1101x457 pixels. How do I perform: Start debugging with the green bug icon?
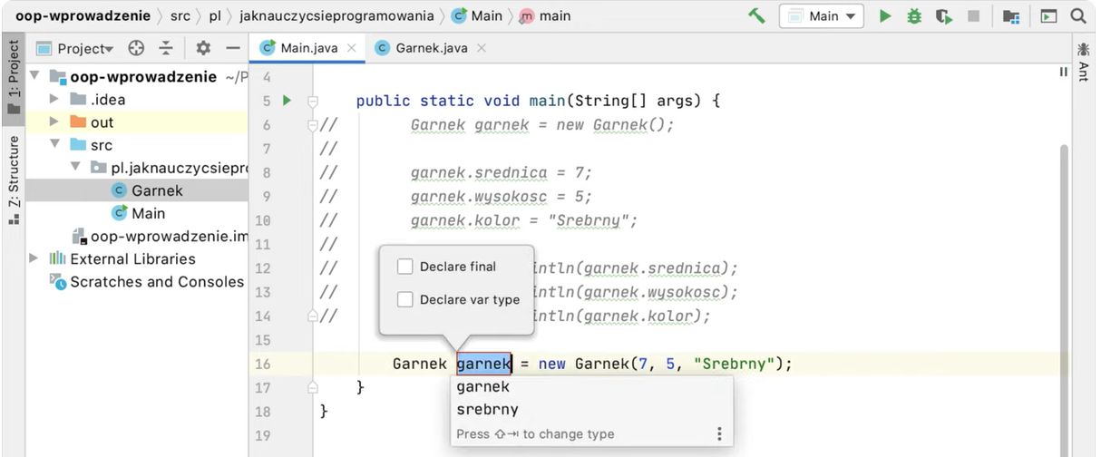click(x=914, y=15)
